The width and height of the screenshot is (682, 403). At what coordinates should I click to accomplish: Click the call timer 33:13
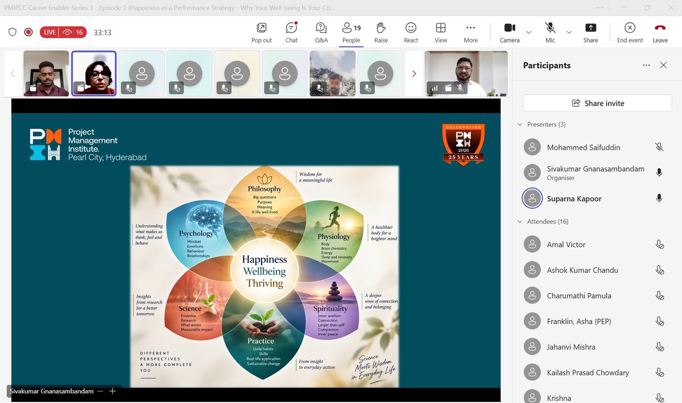102,32
